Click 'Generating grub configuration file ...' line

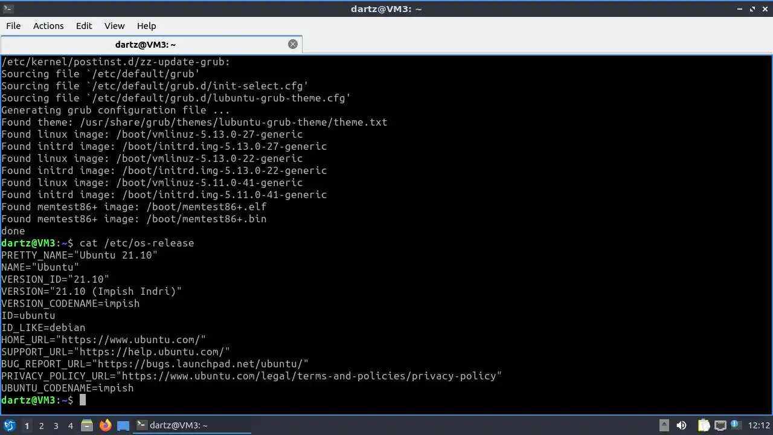coord(115,110)
